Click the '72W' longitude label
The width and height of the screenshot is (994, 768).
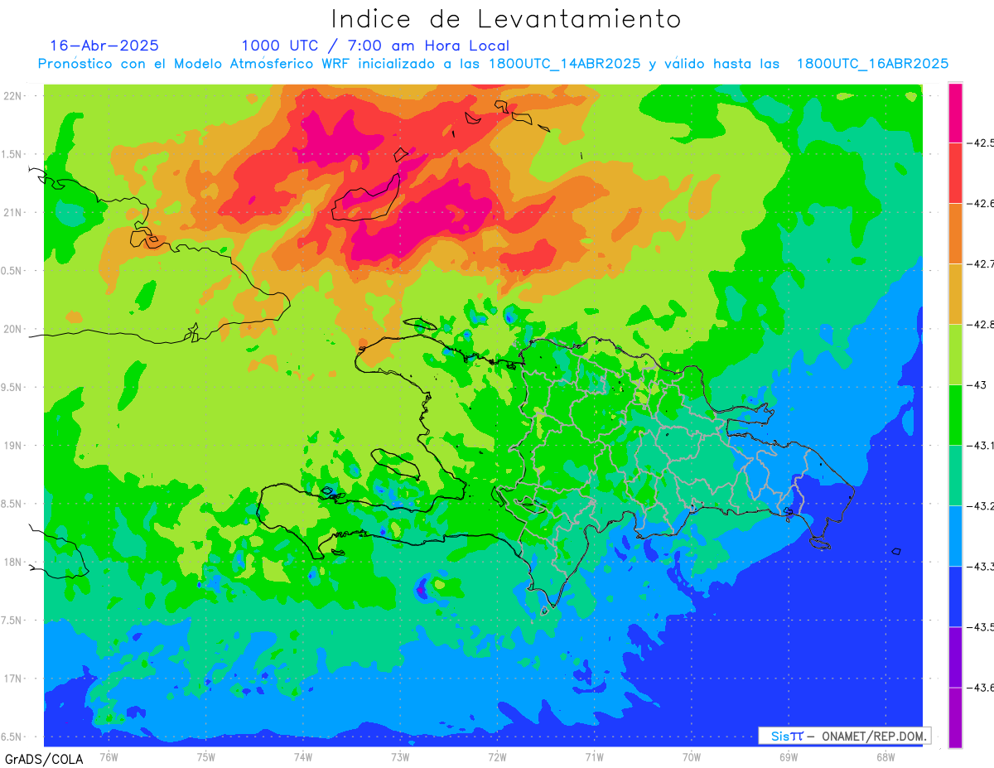click(497, 756)
